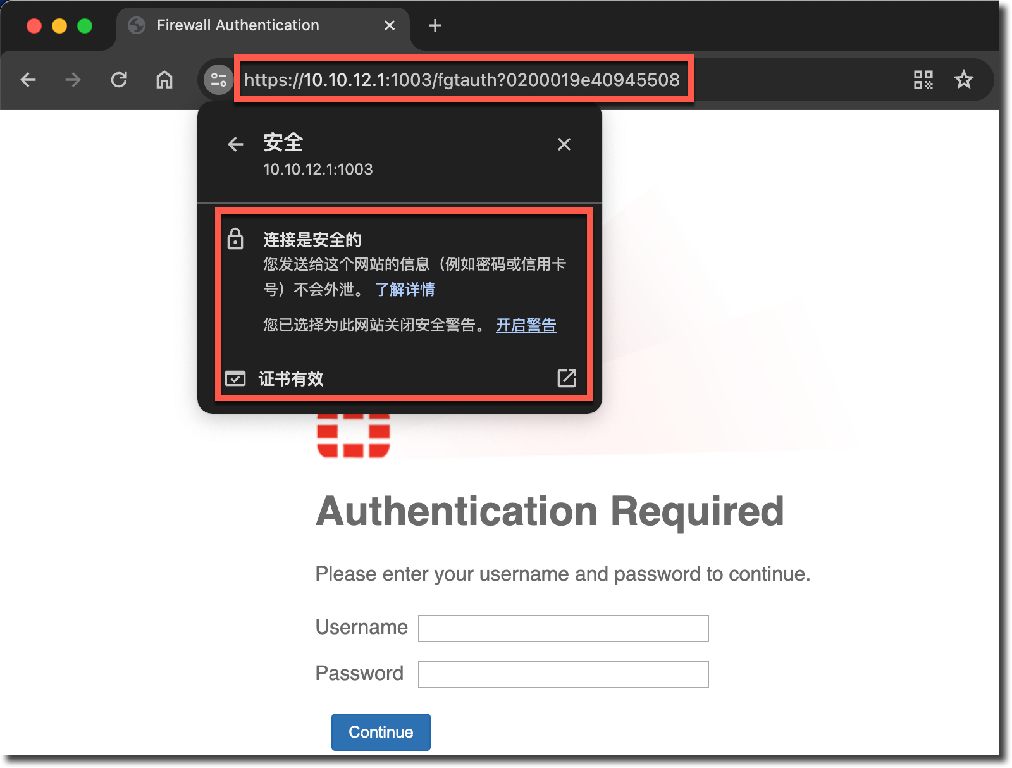Image resolution: width=1012 pixels, height=768 pixels.
Task: Click the browser back arrow button
Action: pos(28,80)
